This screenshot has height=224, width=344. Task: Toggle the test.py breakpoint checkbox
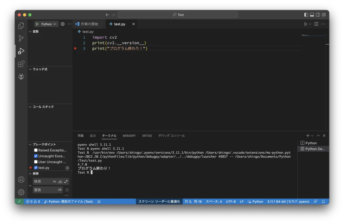[36, 167]
